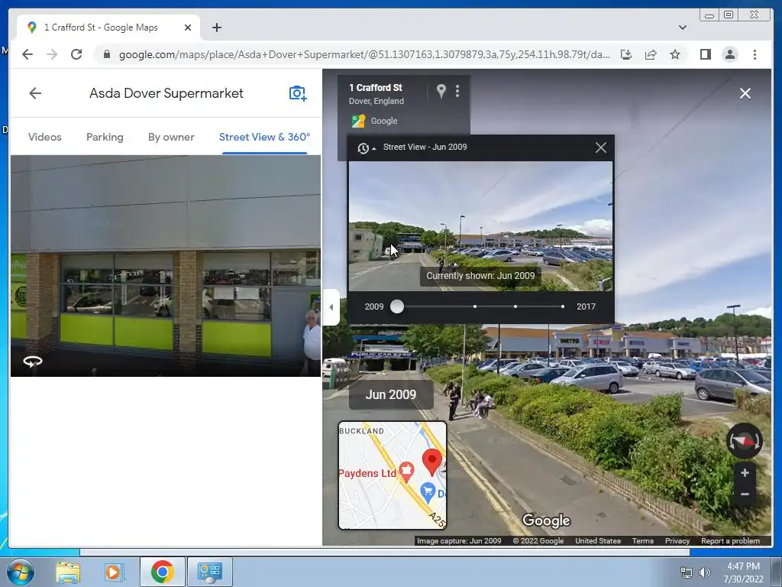
Task: Reload the Google Maps page
Action: [76, 54]
